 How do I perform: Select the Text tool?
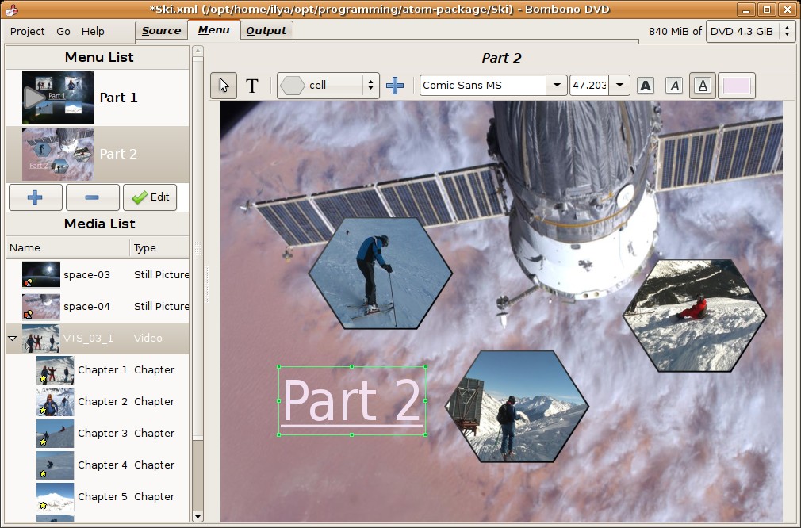pyautogui.click(x=252, y=85)
